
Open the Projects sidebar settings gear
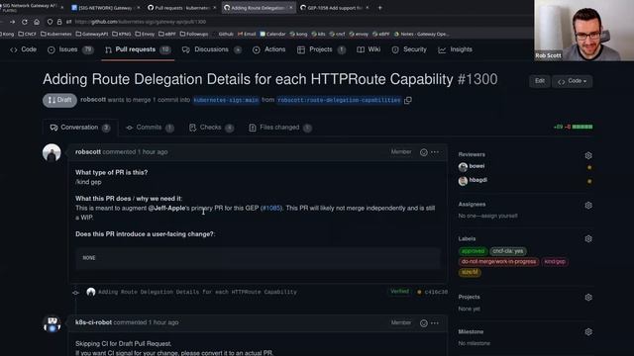coord(588,298)
